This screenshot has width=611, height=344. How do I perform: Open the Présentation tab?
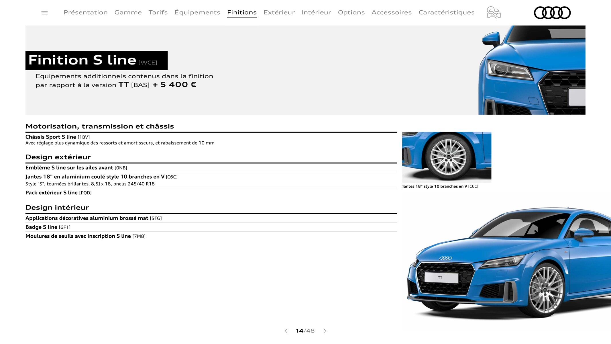tap(86, 12)
